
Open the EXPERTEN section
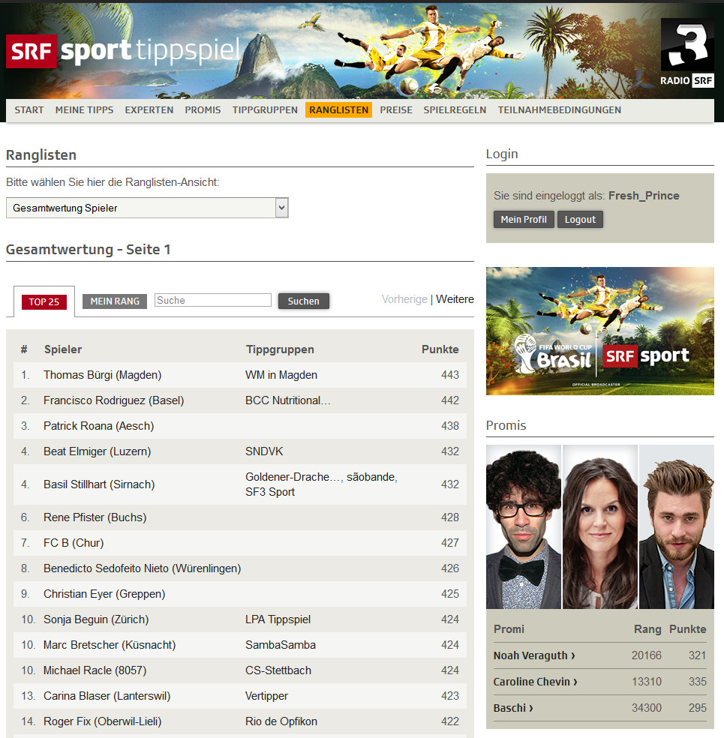click(149, 110)
